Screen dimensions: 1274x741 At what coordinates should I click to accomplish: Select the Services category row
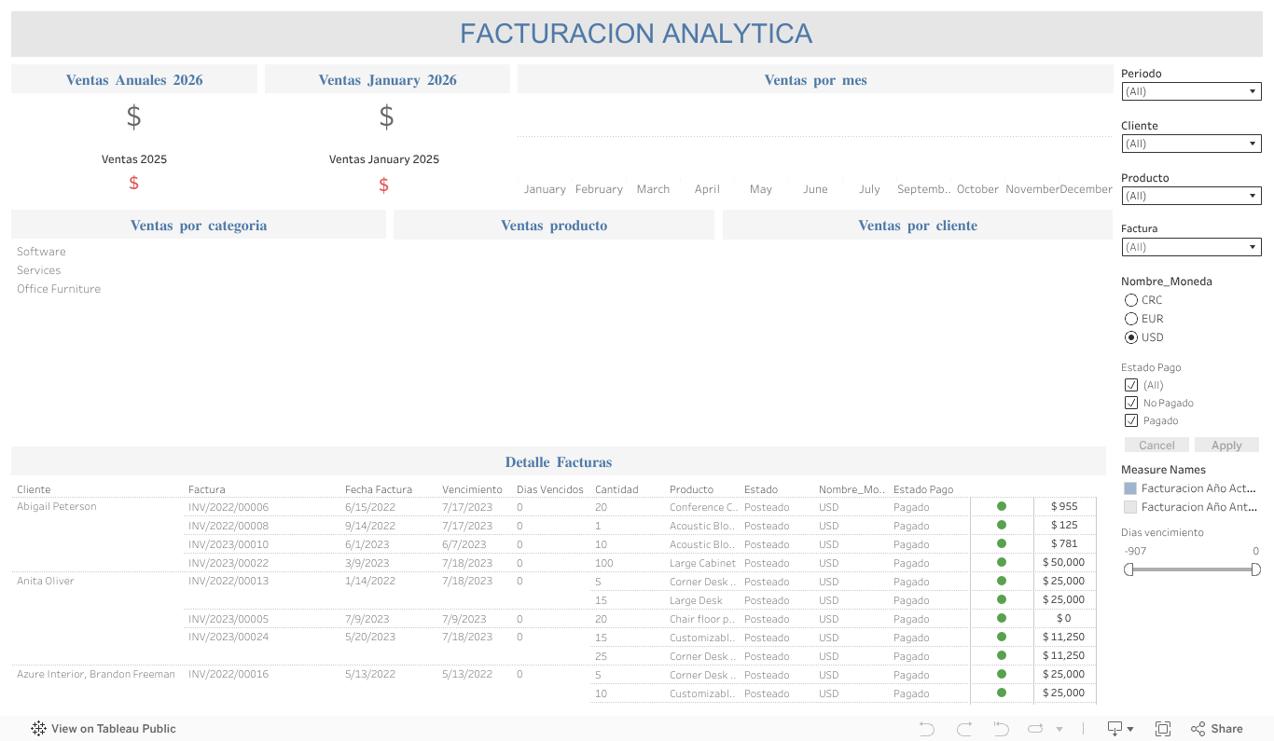pyautogui.click(x=38, y=270)
